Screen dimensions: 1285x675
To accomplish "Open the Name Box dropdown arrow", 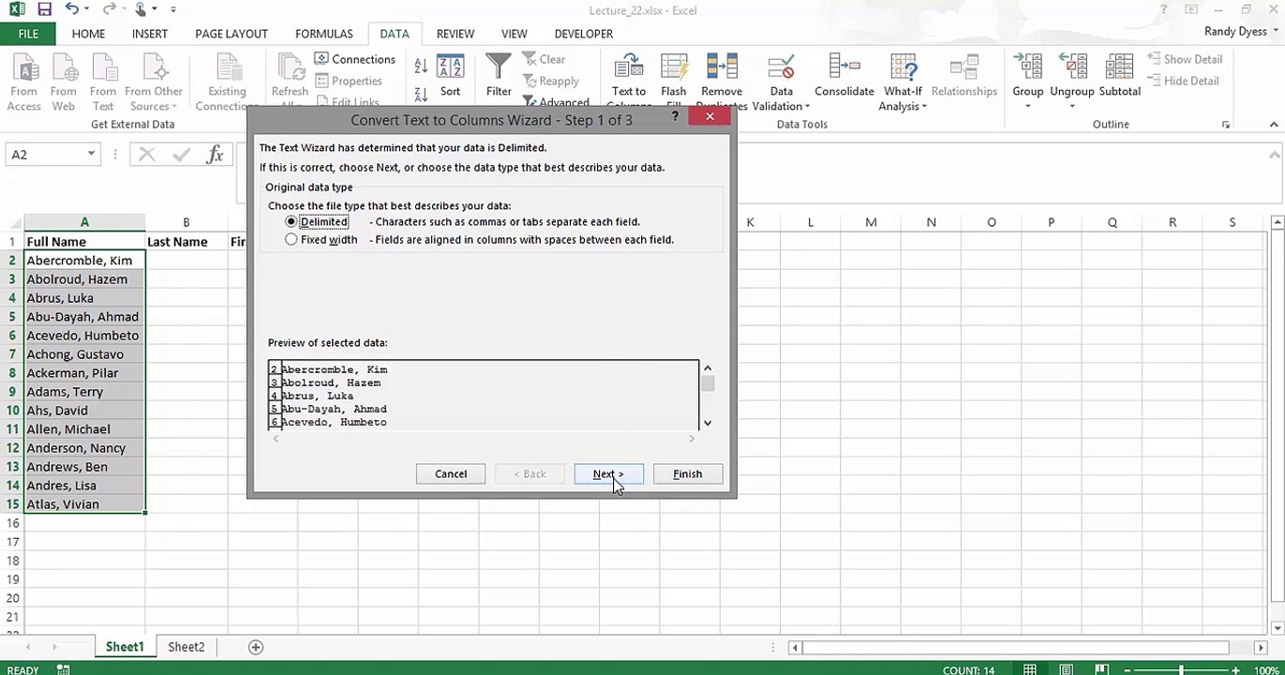I will [91, 155].
